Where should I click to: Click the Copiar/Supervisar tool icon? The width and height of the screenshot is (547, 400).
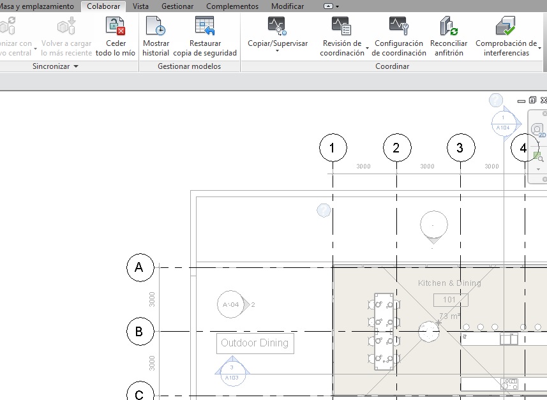(x=277, y=27)
